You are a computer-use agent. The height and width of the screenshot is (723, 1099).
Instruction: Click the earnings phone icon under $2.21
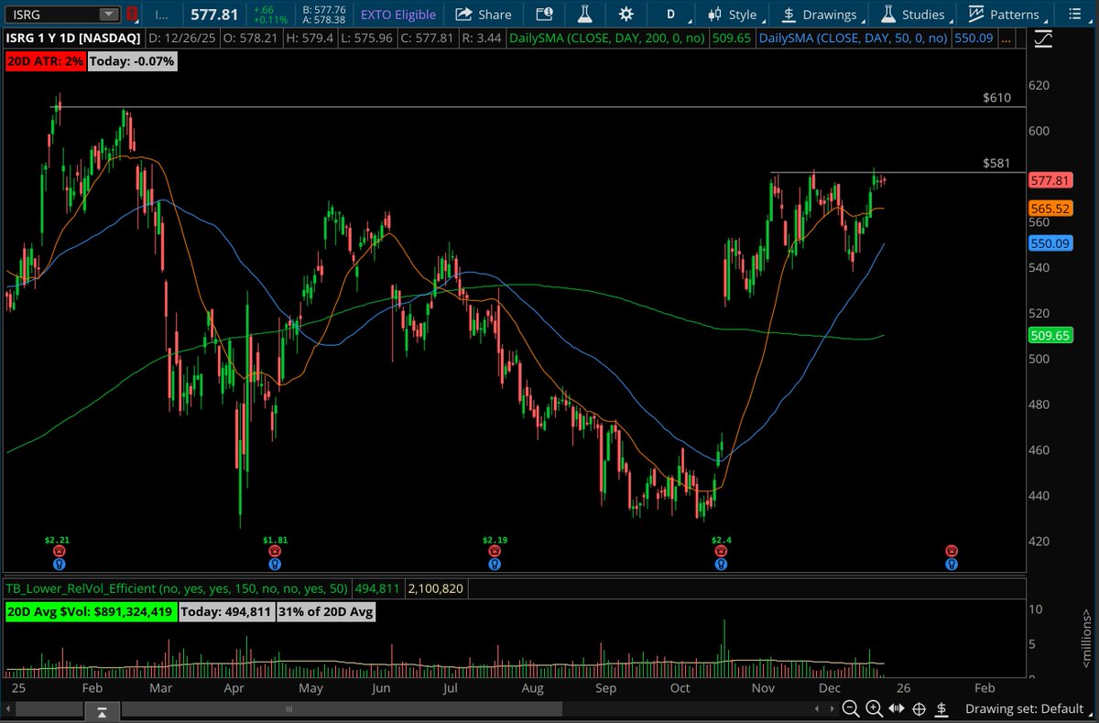click(x=59, y=552)
